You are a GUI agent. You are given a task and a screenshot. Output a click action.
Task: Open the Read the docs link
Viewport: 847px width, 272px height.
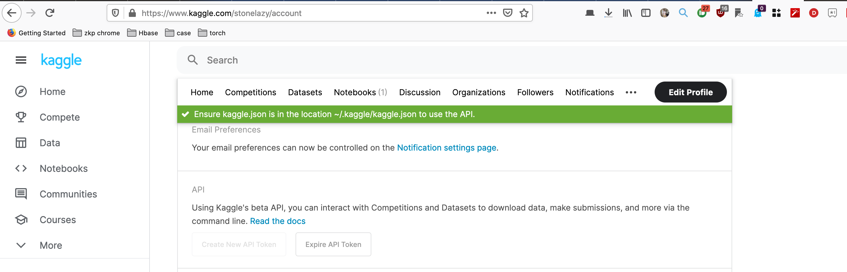pyautogui.click(x=277, y=221)
